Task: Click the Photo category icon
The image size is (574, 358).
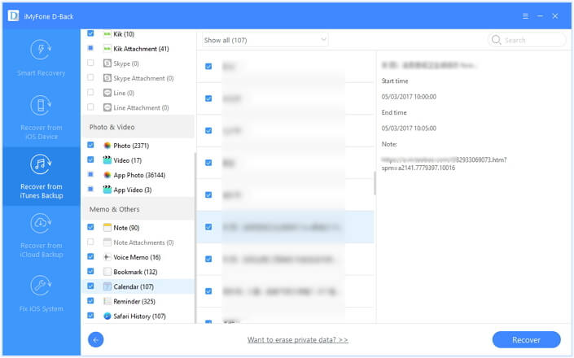Action: pyautogui.click(x=107, y=146)
